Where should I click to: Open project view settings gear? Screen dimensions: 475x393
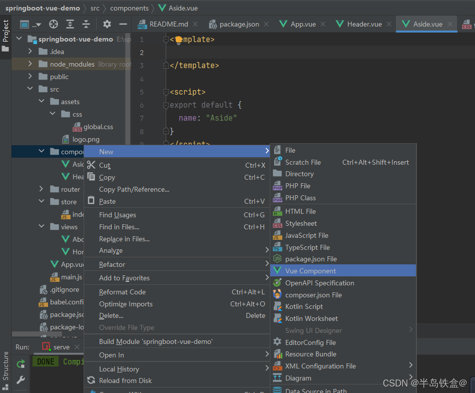pos(107,24)
